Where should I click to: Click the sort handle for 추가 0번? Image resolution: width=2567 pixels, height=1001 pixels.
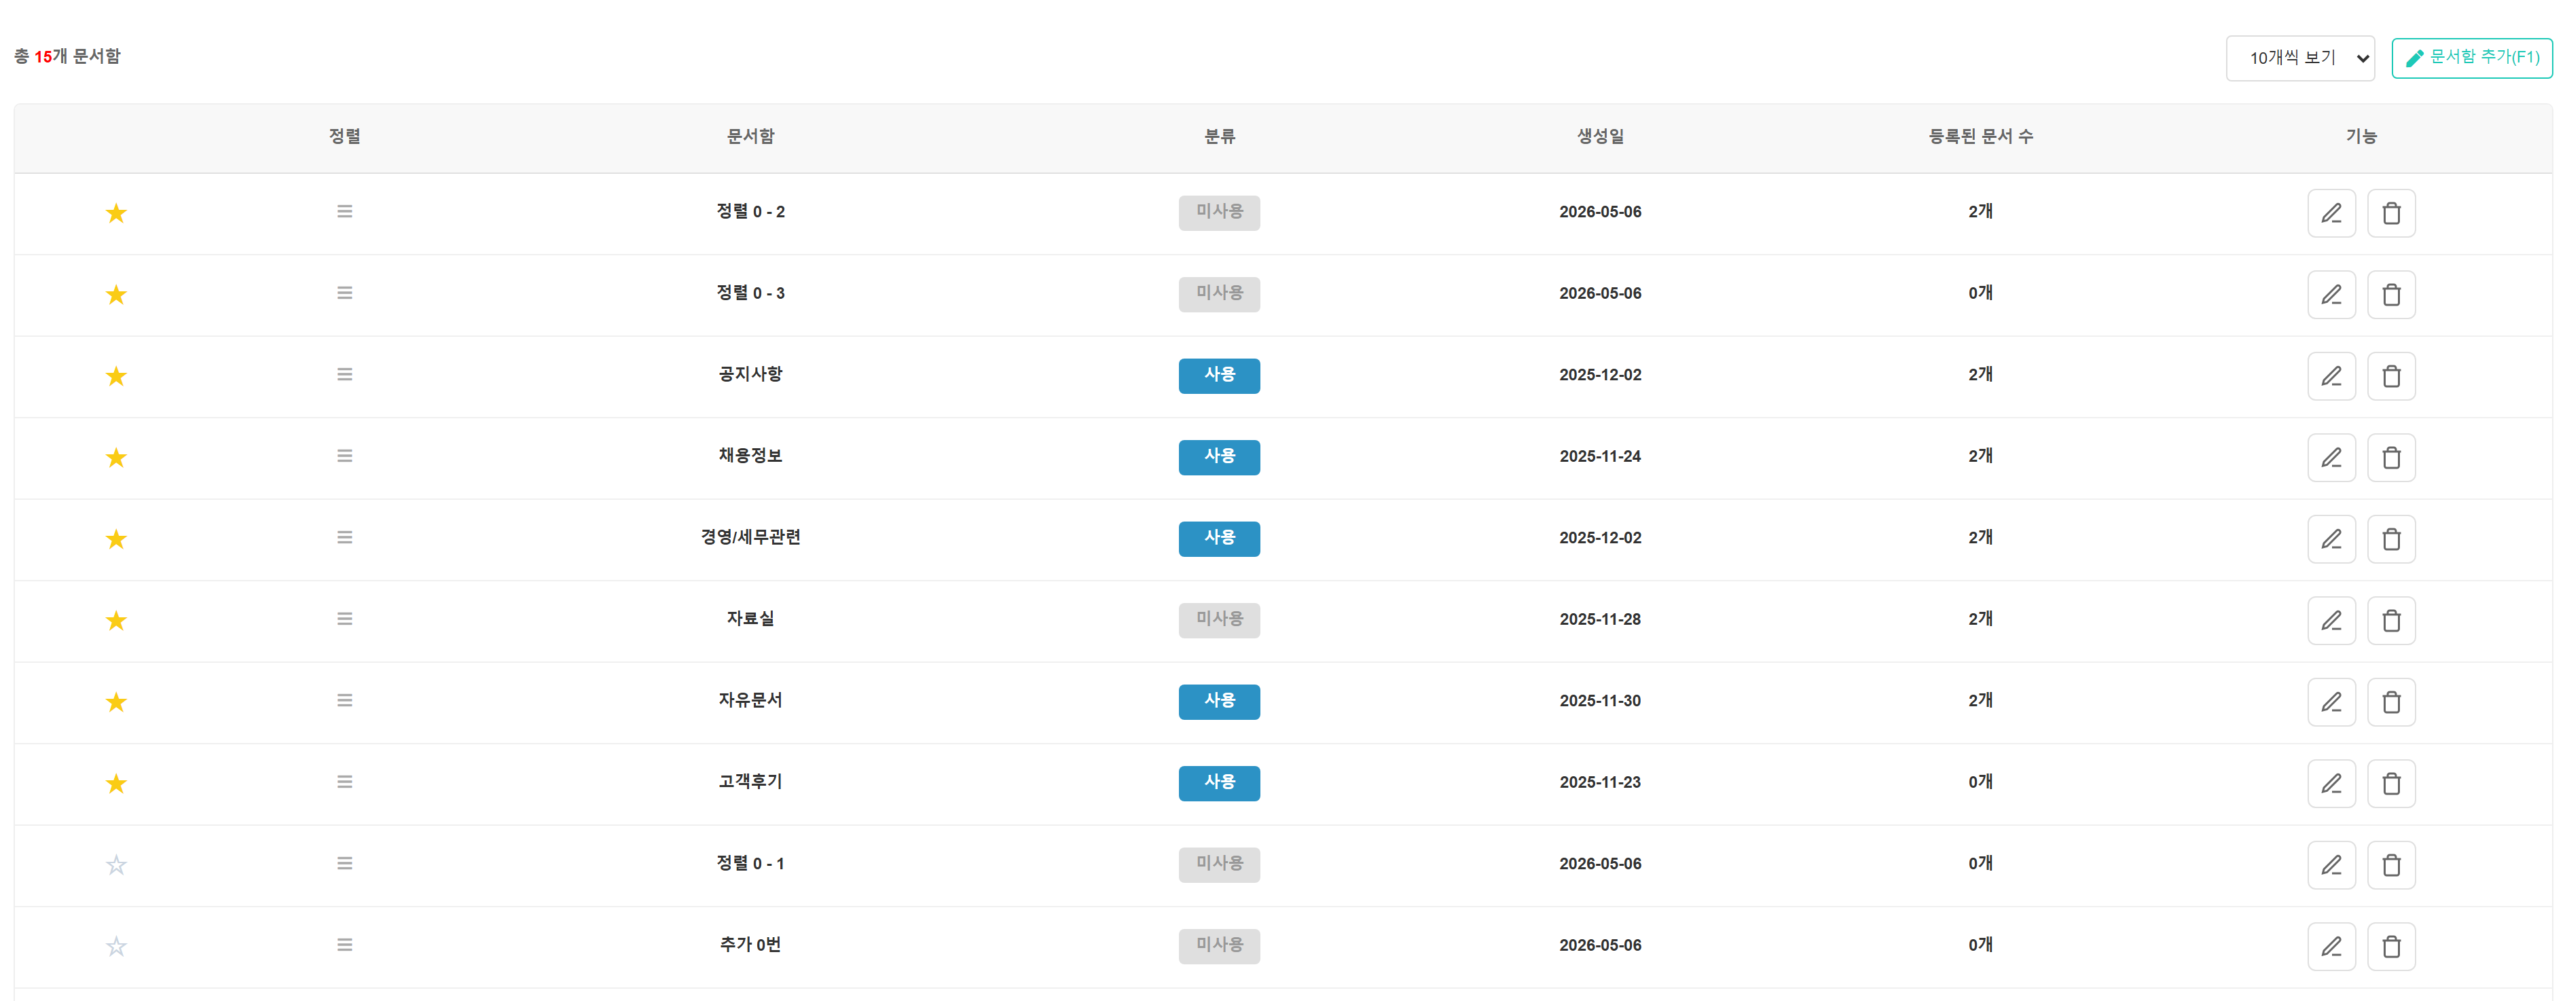tap(345, 944)
